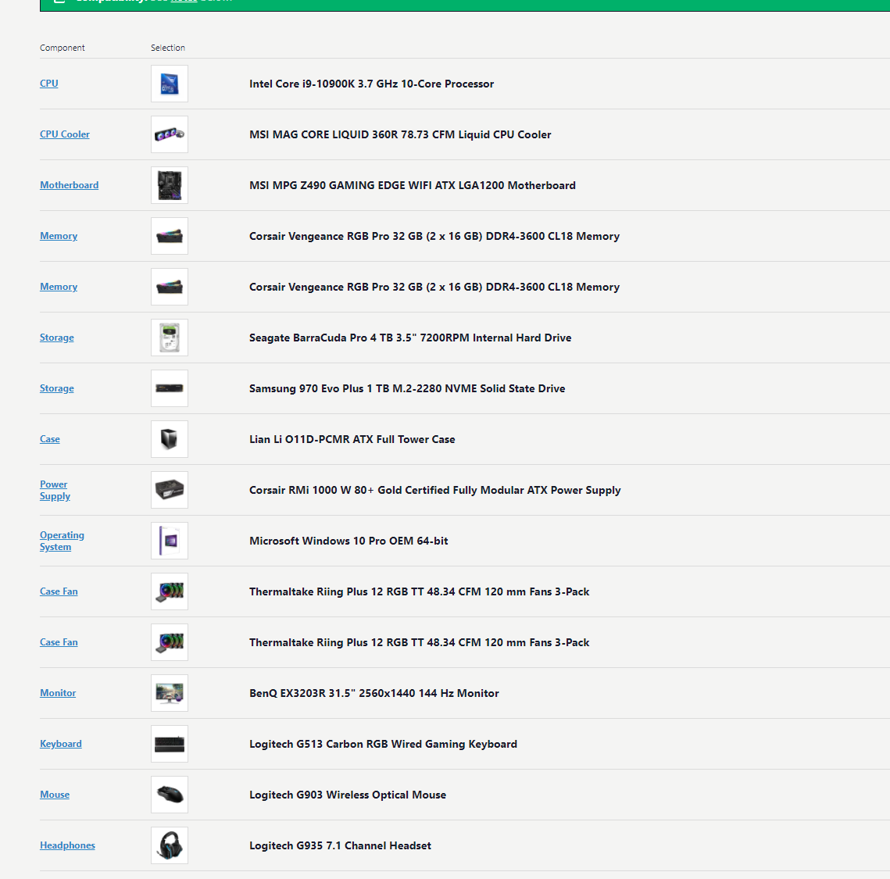Open the Storage link beside Samsung 970 Evo
This screenshot has height=879, width=890.
pos(57,388)
